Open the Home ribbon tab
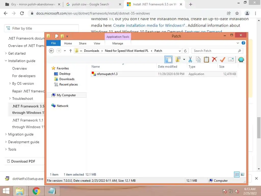Image resolution: width=261 pixels, height=196 pixels. tap(68, 43)
